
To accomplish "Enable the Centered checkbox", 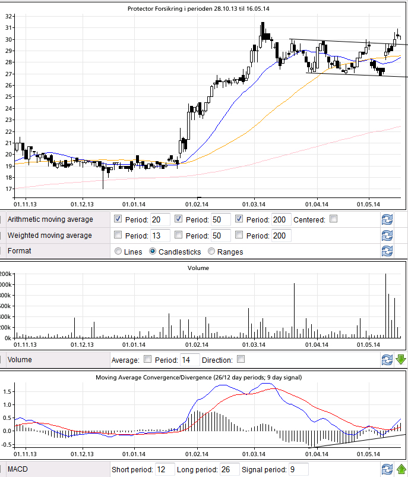I will click(333, 219).
